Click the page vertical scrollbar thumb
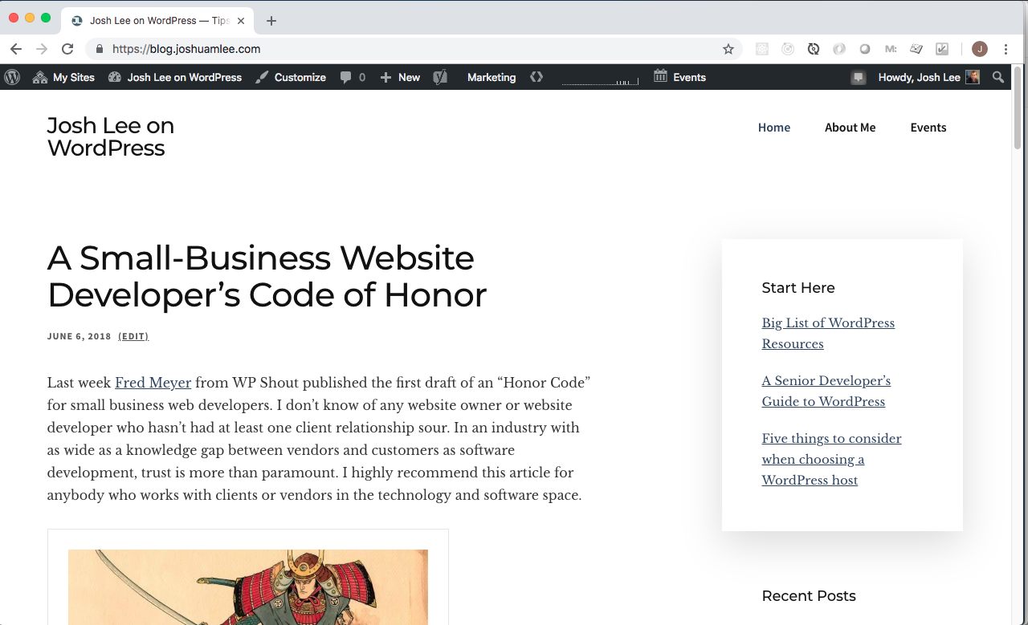This screenshot has width=1028, height=625. (1018, 108)
